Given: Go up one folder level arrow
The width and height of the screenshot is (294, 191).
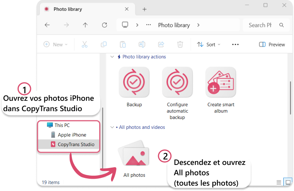Looking at the screenshot, I should 85,25.
